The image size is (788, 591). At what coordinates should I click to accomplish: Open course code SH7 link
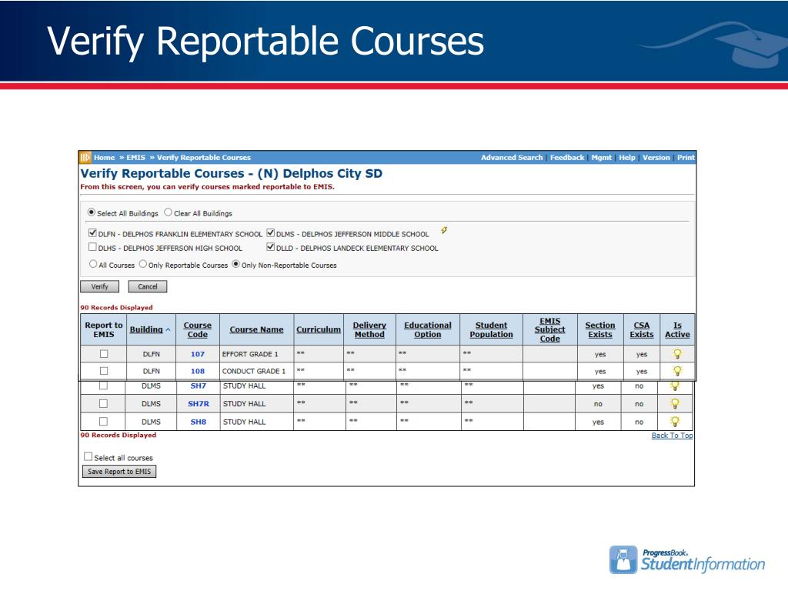coord(198,386)
